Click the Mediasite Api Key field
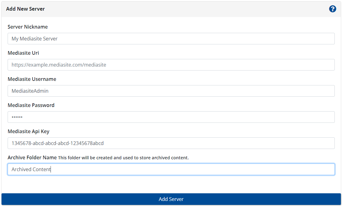Viewport: 343px width, 207px height. click(x=171, y=143)
